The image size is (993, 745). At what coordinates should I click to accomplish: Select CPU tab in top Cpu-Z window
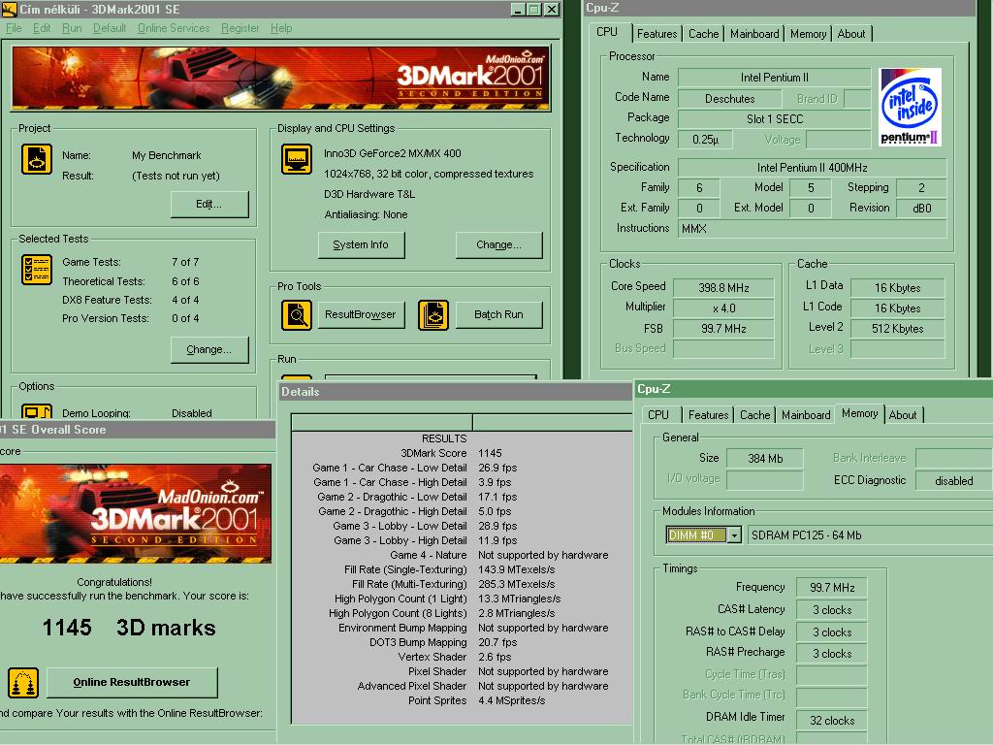[607, 32]
